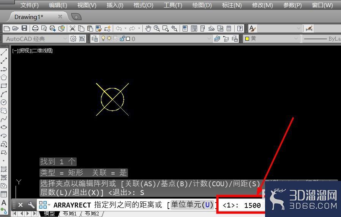This screenshot has width=341, height=217.
Task: Click the Undo arrow icon
Action: point(119,28)
